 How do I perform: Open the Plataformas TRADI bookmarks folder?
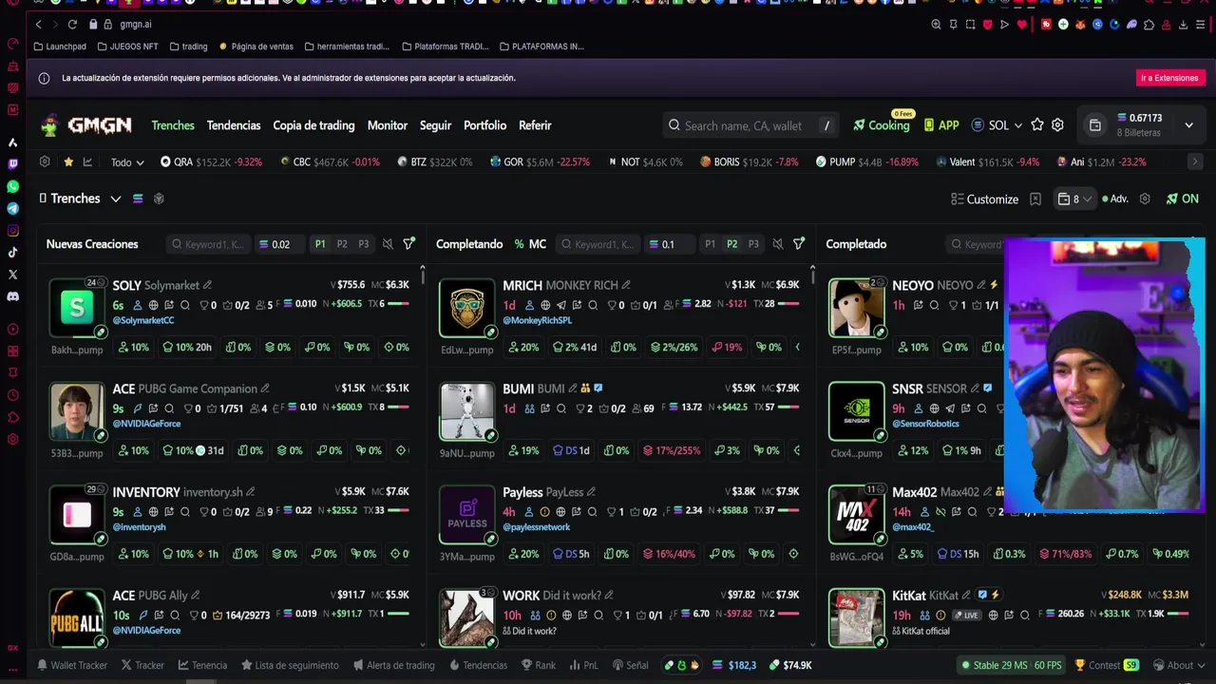(445, 46)
